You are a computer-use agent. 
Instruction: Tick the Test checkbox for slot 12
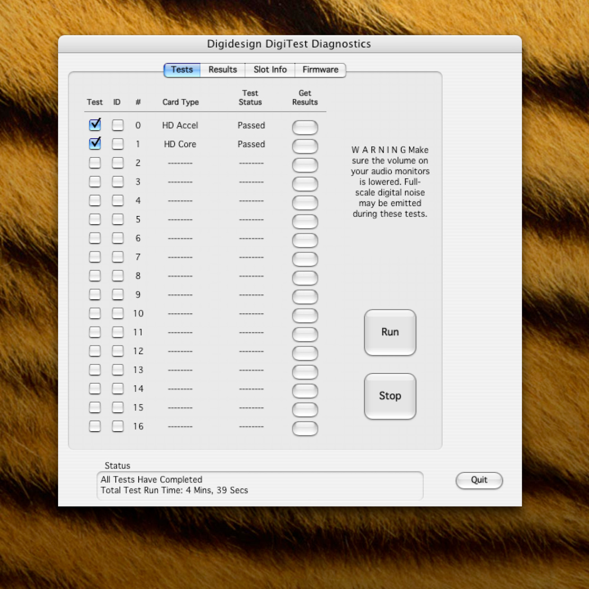[95, 351]
